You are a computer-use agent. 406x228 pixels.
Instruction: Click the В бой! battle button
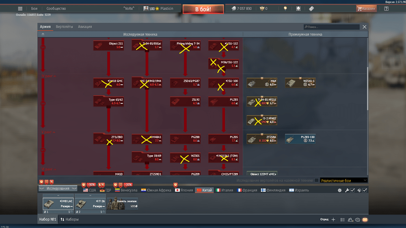203,9
